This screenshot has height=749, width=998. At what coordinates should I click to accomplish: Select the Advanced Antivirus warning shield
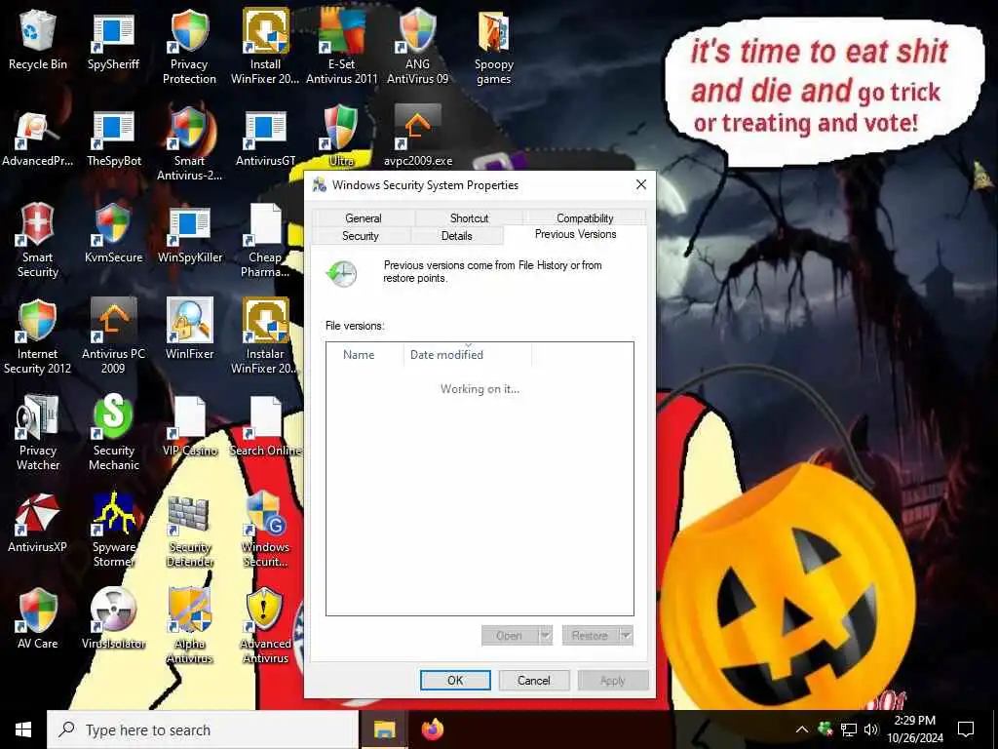click(x=265, y=627)
